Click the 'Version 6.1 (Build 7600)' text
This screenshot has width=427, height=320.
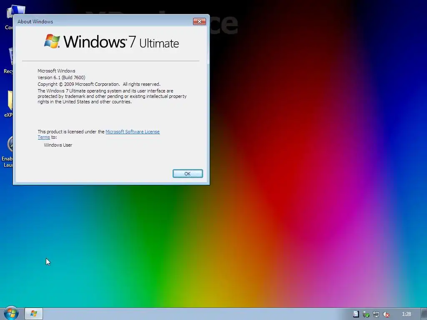(61, 77)
